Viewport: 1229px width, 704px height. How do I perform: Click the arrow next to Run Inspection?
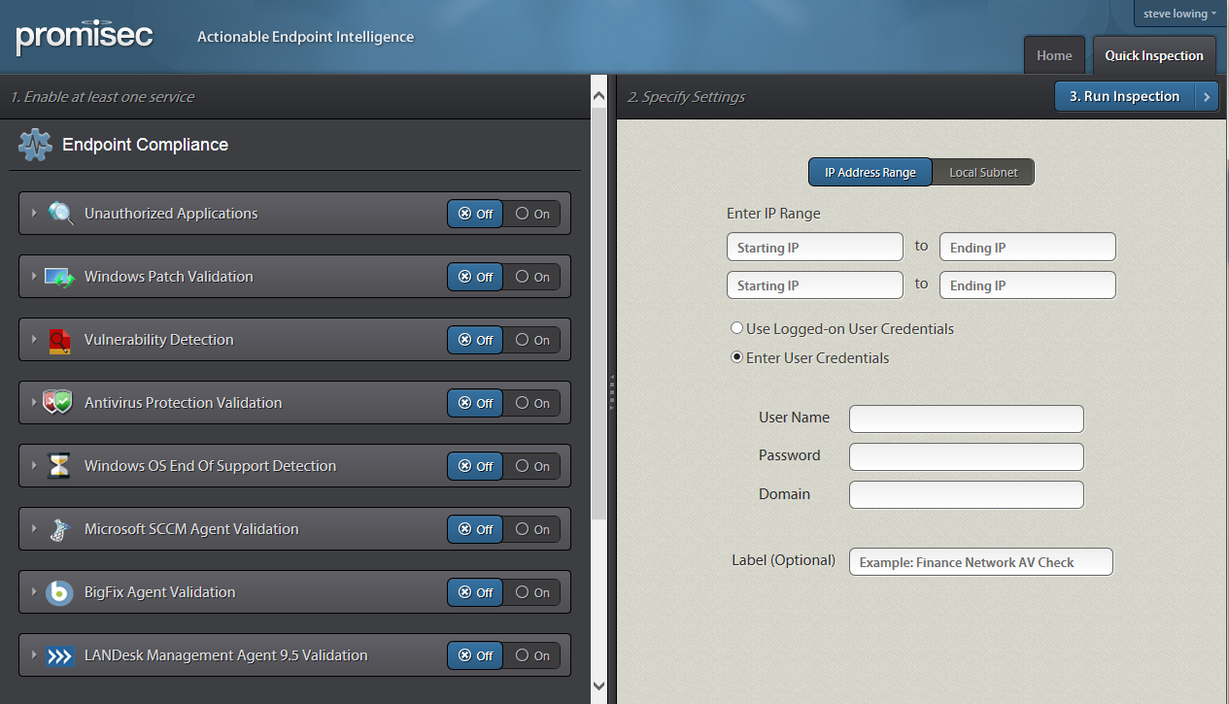[1206, 96]
